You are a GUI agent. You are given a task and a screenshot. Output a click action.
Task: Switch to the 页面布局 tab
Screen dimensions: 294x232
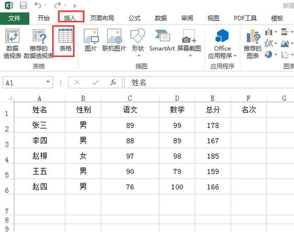(x=102, y=18)
